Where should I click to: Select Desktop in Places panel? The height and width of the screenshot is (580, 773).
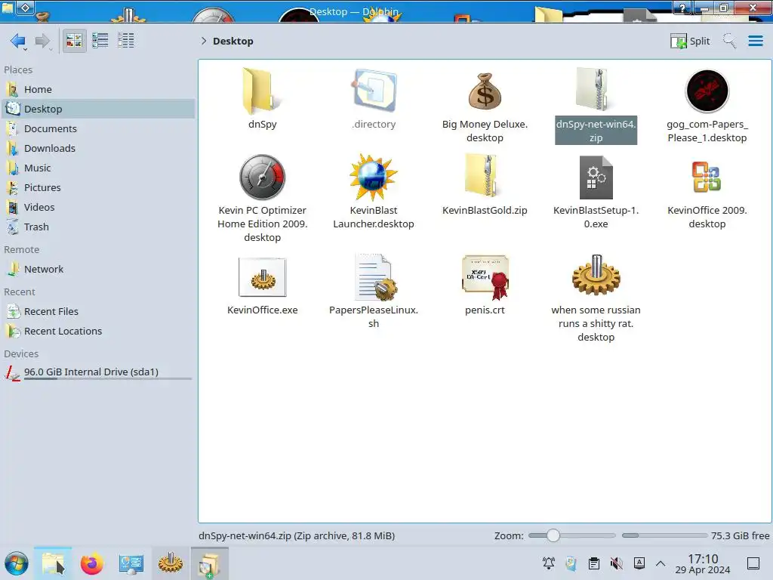(x=99, y=109)
